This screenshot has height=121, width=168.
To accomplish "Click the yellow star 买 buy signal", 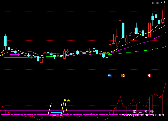I will pos(67,100).
